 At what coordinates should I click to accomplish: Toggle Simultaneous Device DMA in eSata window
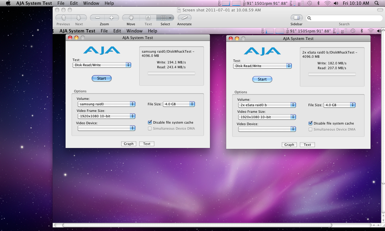point(310,129)
